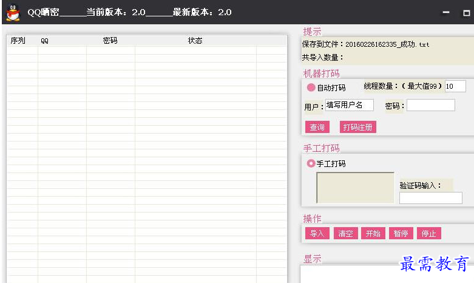Click the 保存到文件 file name text

[x=365, y=44]
